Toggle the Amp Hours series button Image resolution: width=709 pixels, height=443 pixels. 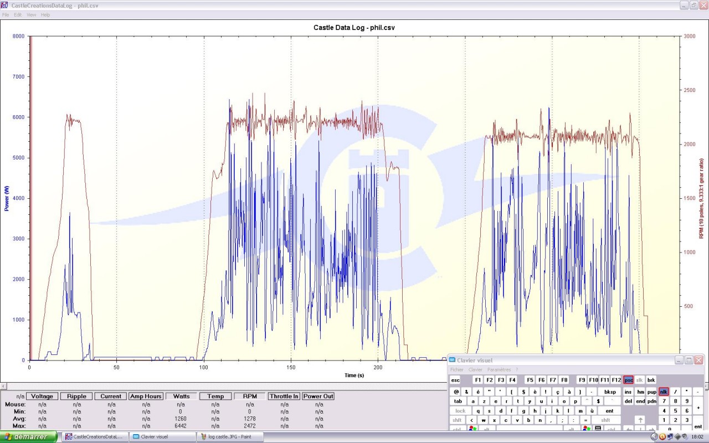[146, 396]
